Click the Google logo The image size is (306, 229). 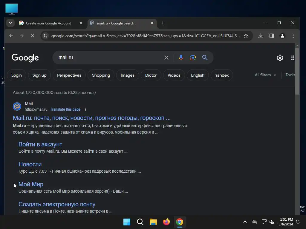pyautogui.click(x=25, y=58)
